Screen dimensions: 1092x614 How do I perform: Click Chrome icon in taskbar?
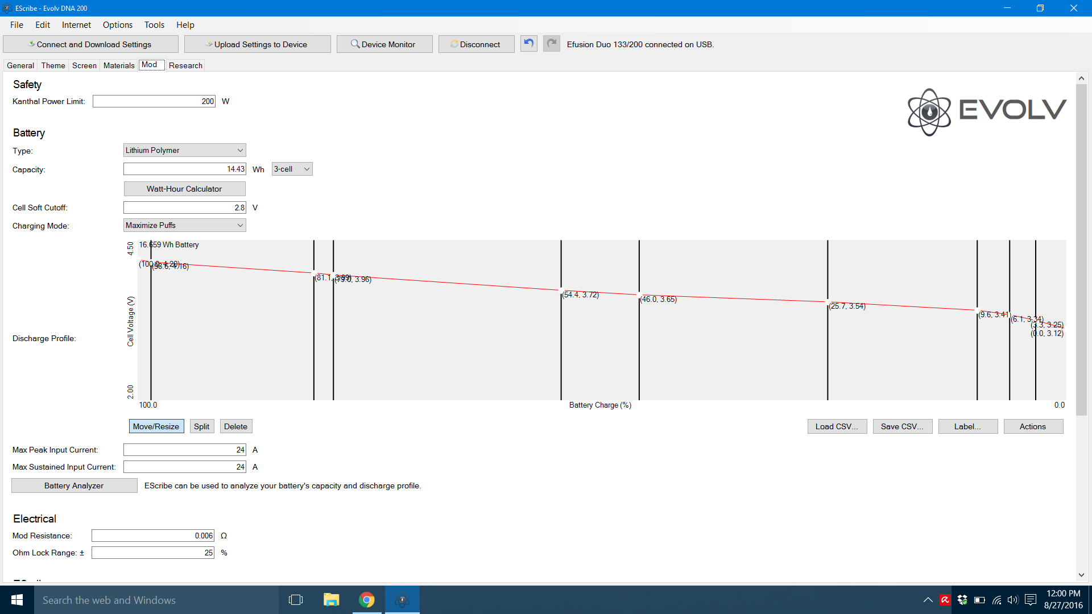tap(367, 600)
